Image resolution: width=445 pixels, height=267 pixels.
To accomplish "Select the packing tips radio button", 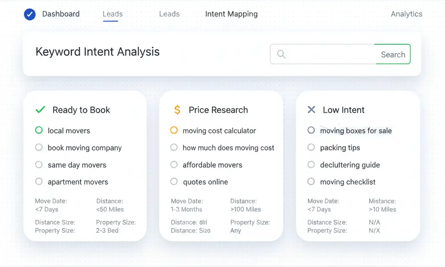I will [x=311, y=147].
